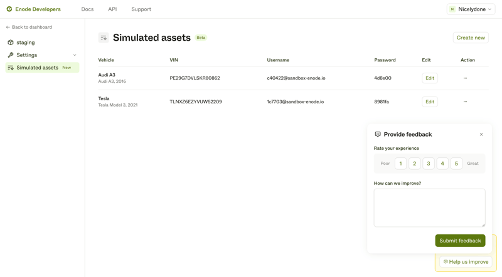This screenshot has height=277, width=502.
Task: Click the Username column header
Action: click(x=278, y=60)
